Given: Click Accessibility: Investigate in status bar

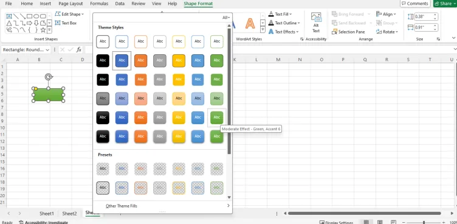Looking at the screenshot, I should coord(43,222).
